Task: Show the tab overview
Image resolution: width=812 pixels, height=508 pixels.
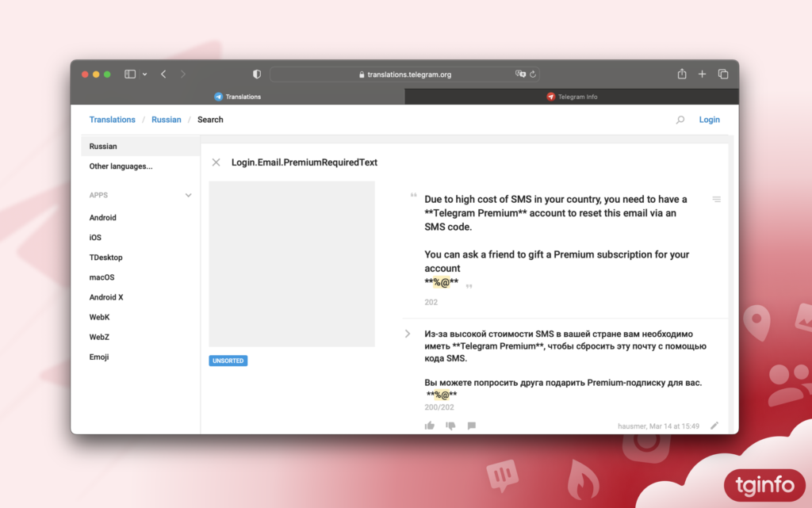Action: [x=723, y=74]
